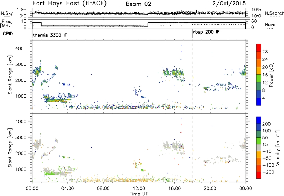Click the "Velocity [m s-1]" colorbar title
The image size is (284, 196).
click(x=278, y=148)
